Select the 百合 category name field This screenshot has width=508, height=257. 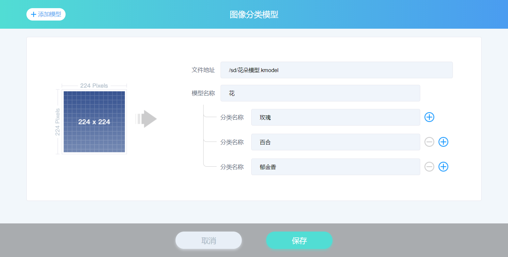(x=335, y=142)
